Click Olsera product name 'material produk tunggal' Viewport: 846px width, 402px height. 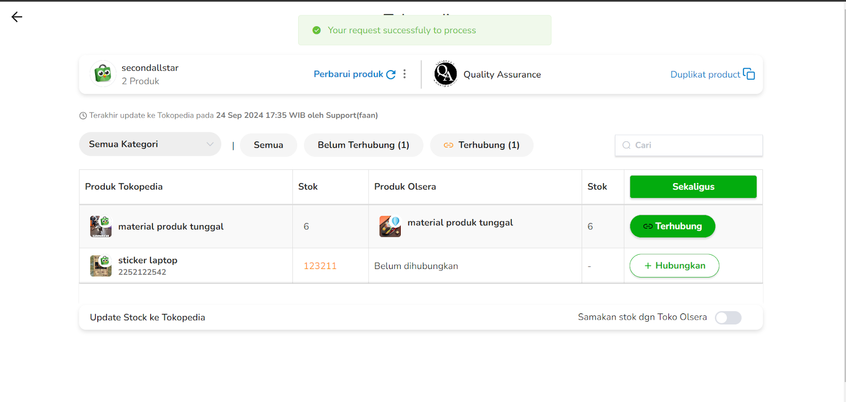[x=460, y=223]
